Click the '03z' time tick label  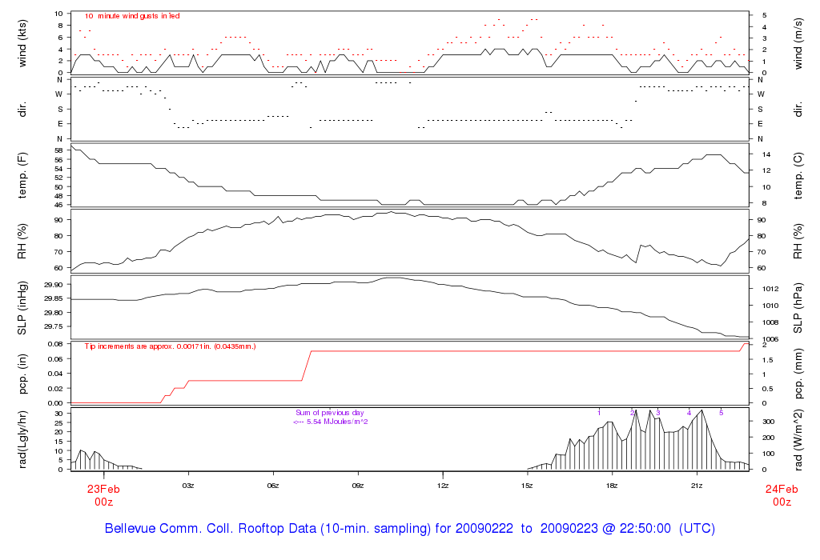(188, 486)
